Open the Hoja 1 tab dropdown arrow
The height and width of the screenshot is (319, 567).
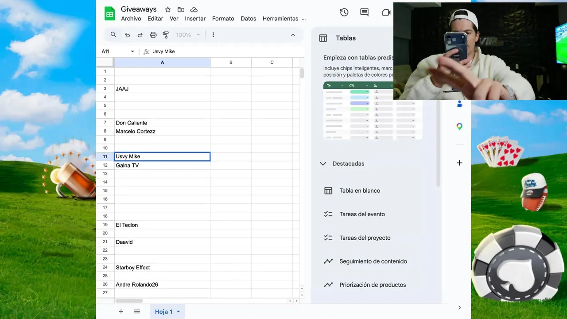179,312
